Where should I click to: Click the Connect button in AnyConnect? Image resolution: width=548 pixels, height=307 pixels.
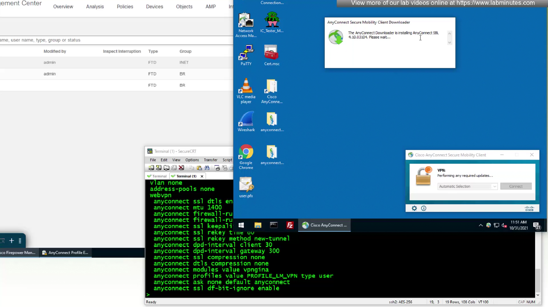coord(515,186)
